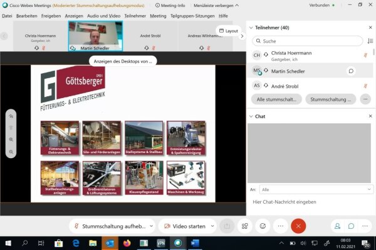Screen dimensions: 376x250
Task: Hide menu bar with Menüleiste verbergen
Action: pos(216,5)
